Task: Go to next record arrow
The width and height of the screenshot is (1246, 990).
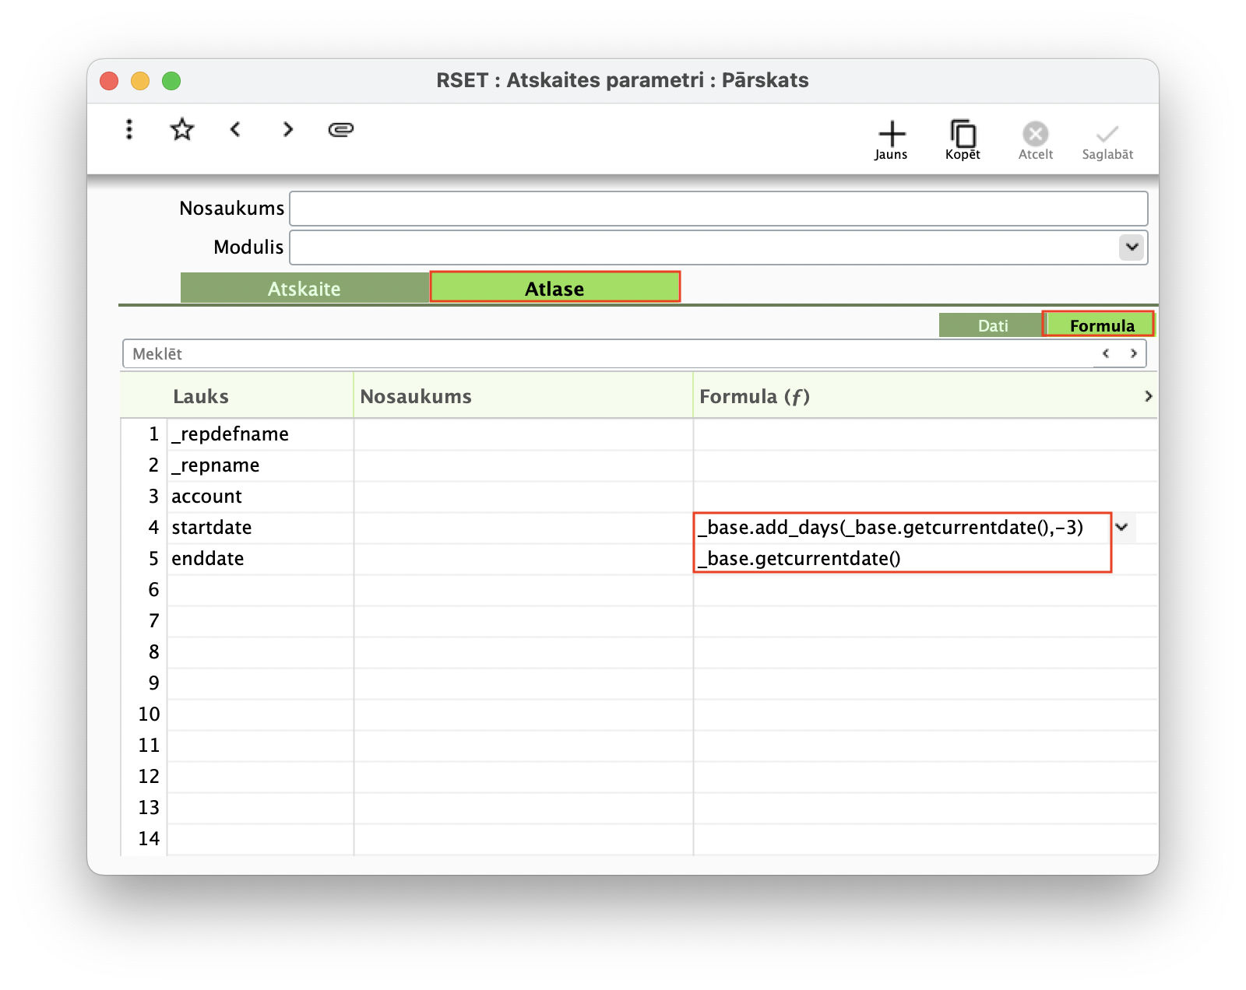Action: point(288,129)
